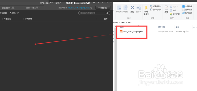The width and height of the screenshot is (197, 91).
Task: Click 全部选择 in the Explorer ribbon
Action: (187, 6)
